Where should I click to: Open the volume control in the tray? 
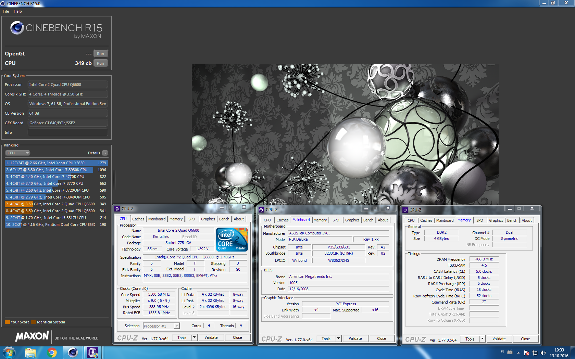coord(543,353)
